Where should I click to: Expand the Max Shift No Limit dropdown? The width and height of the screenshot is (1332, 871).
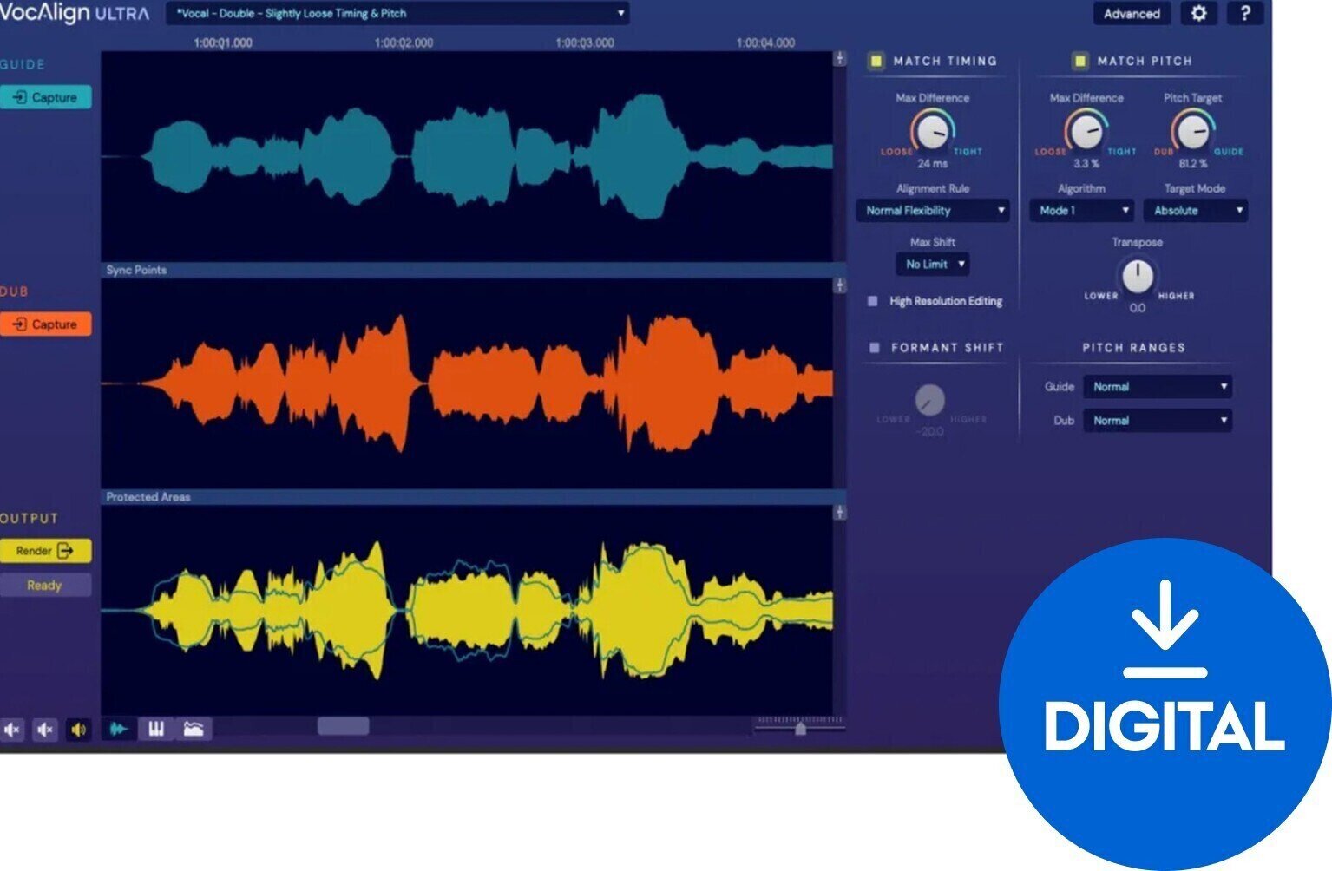click(x=932, y=264)
